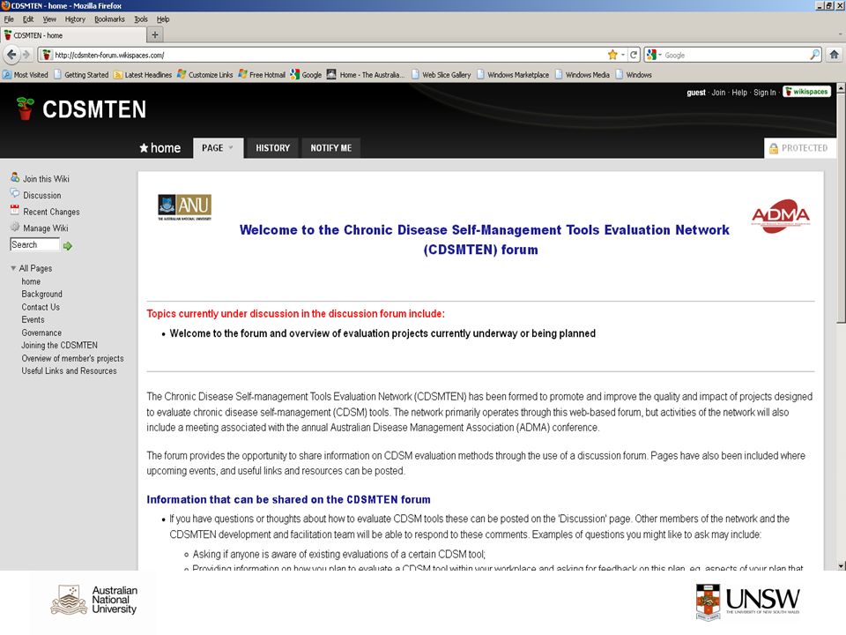Open the Events page link
This screenshot has height=635, width=846.
tap(33, 319)
